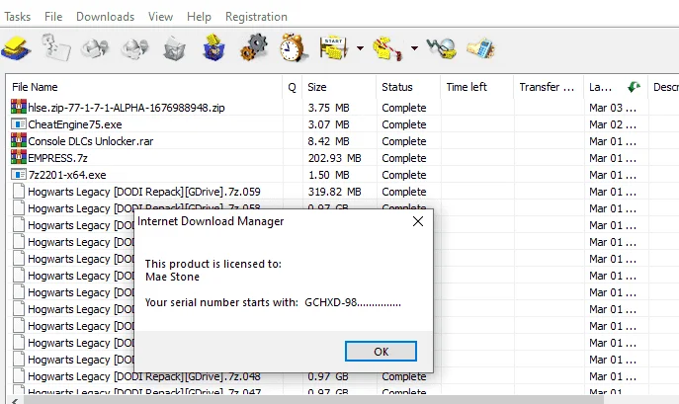
Task: Open Options via the gears icon
Action: [254, 47]
